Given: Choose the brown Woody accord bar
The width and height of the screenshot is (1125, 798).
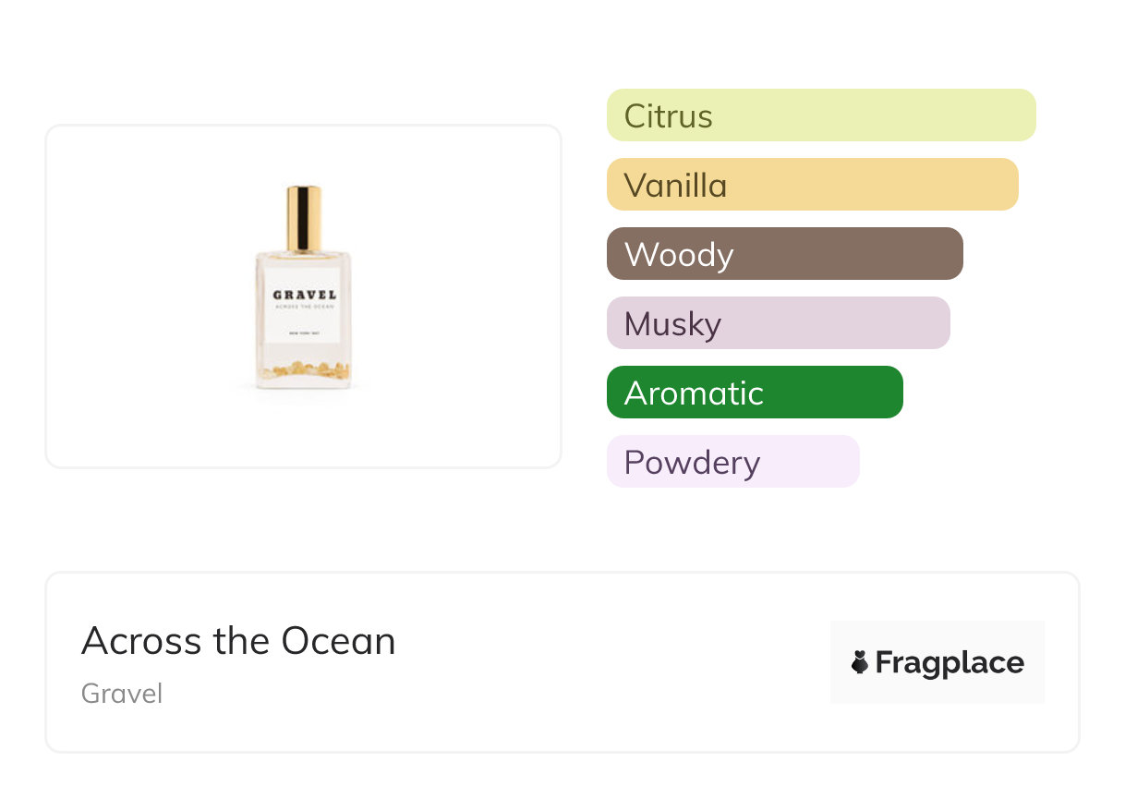Looking at the screenshot, I should pyautogui.click(x=784, y=254).
